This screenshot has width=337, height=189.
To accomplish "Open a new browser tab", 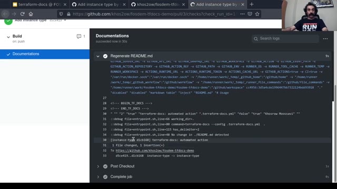I will tap(252, 4).
